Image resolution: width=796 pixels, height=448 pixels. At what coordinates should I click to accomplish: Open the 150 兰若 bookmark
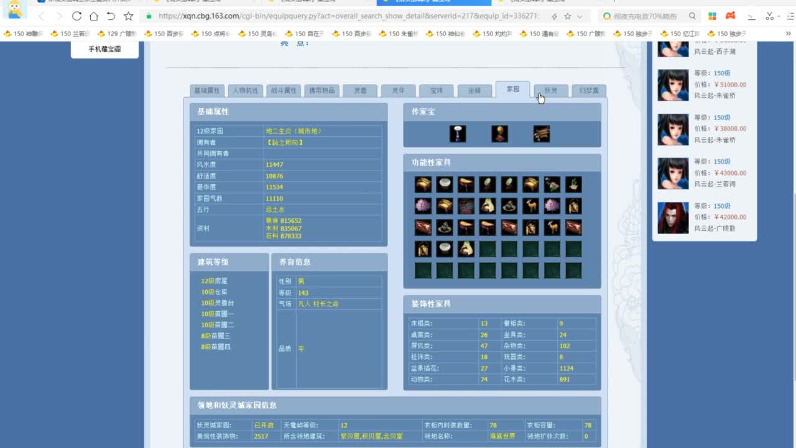70,34
